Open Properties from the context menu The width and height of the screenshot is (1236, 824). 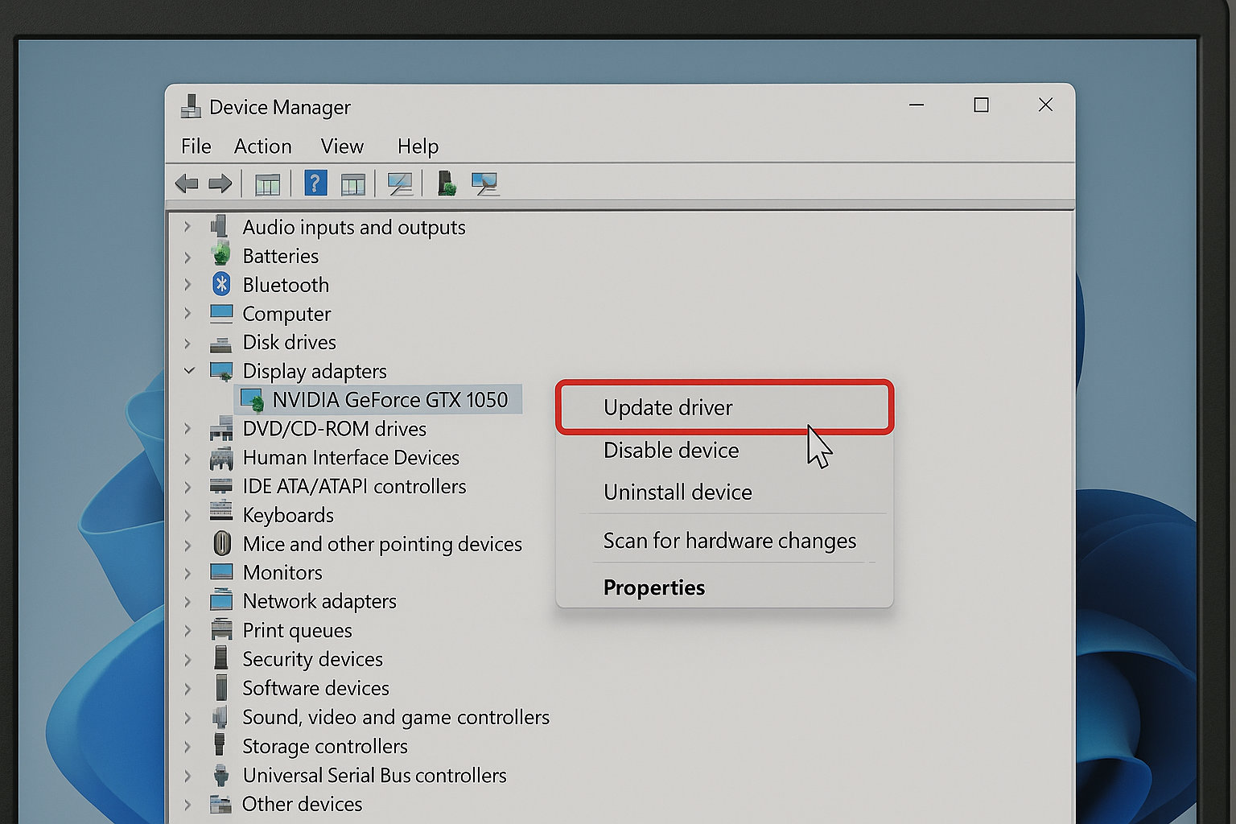coord(724,587)
